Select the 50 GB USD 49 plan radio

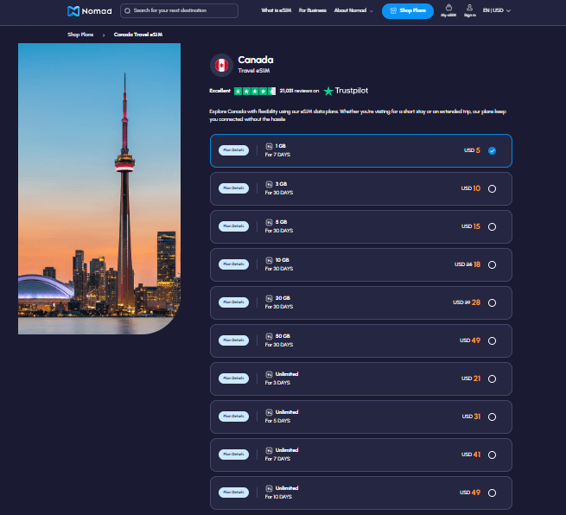pyautogui.click(x=492, y=340)
